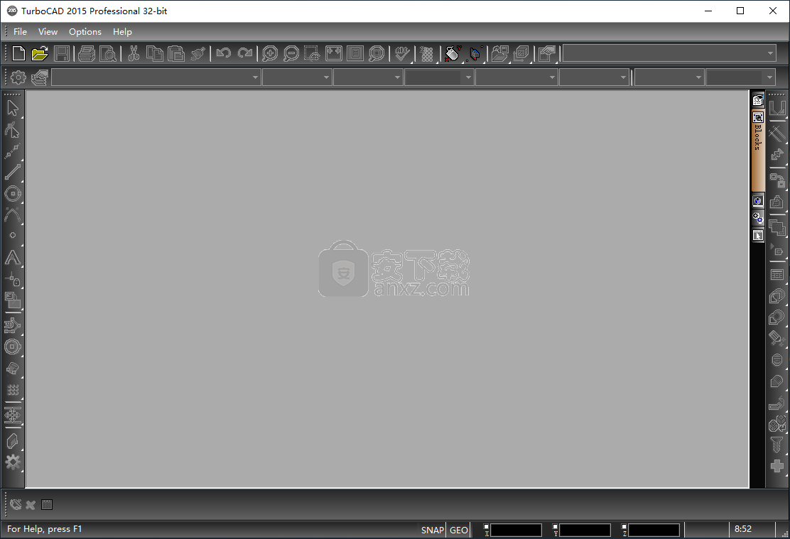Toggle GEO mode in status bar

point(459,530)
